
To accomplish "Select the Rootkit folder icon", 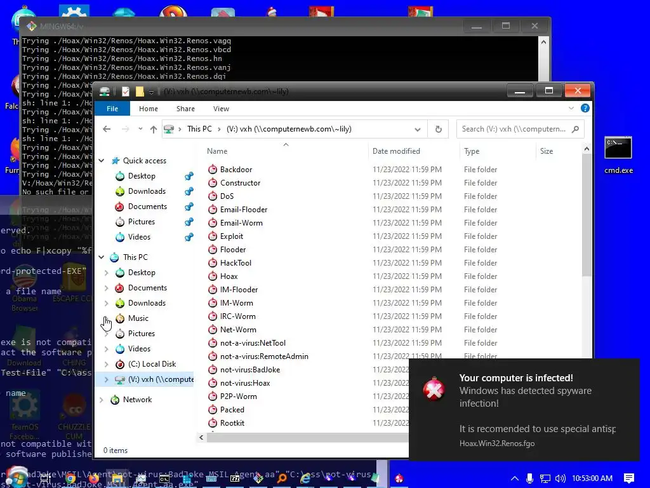I will coord(213,423).
